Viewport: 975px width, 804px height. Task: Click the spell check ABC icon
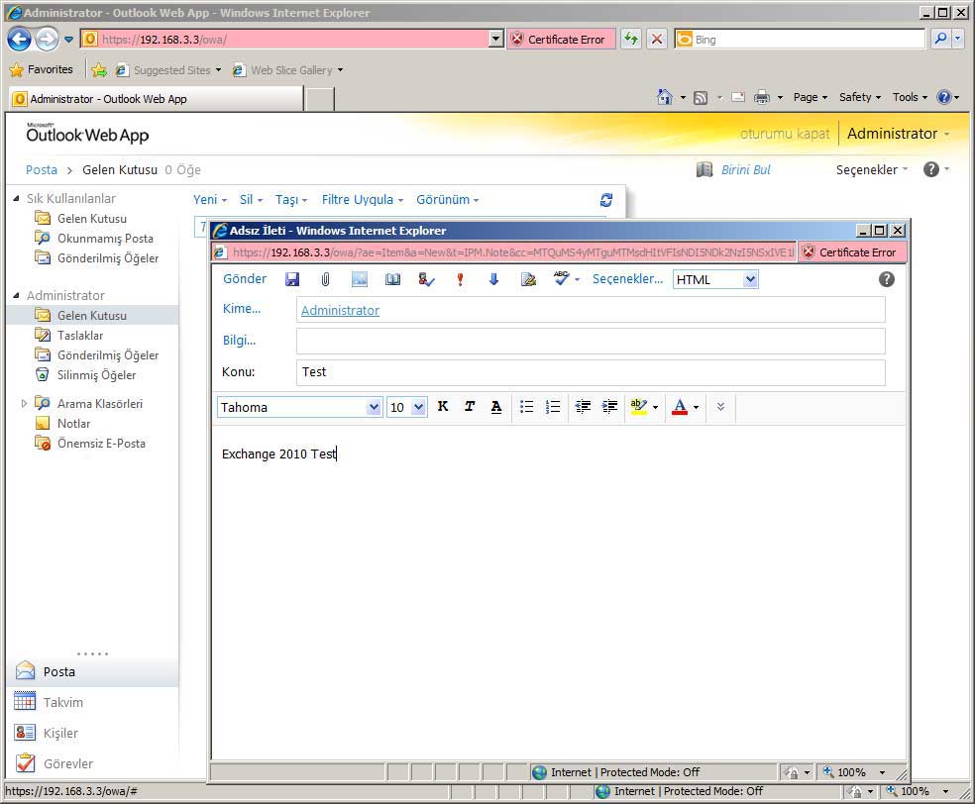pos(562,279)
